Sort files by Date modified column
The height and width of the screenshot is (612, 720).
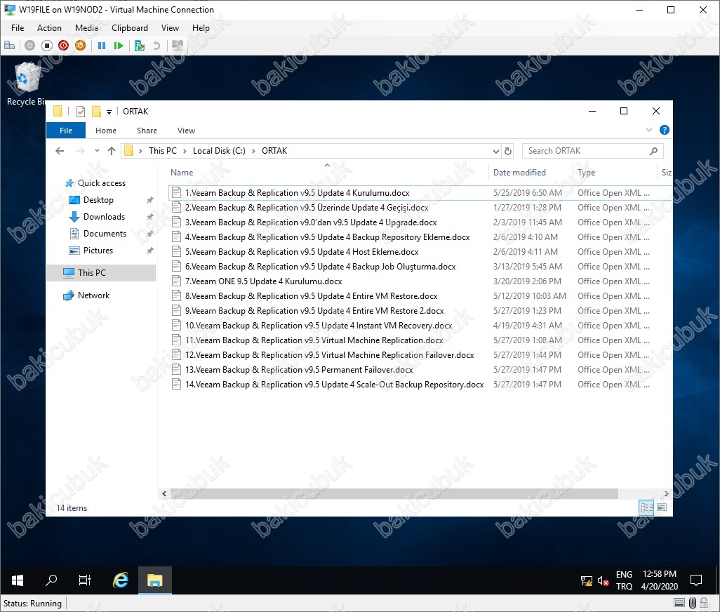pos(519,173)
